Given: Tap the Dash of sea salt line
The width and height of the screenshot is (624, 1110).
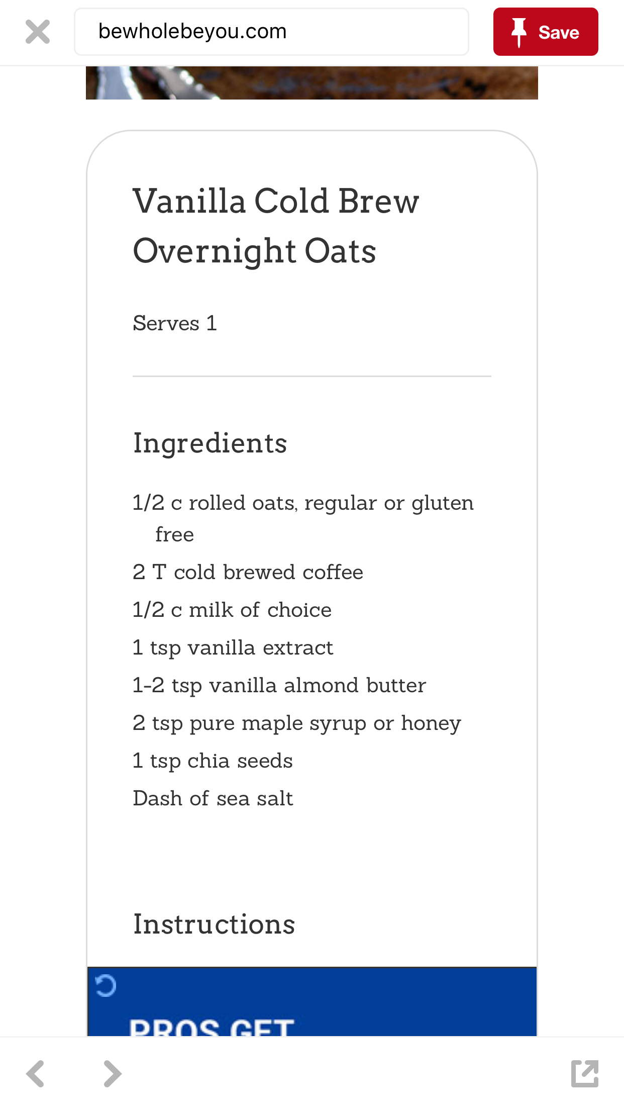Looking at the screenshot, I should 213,798.
